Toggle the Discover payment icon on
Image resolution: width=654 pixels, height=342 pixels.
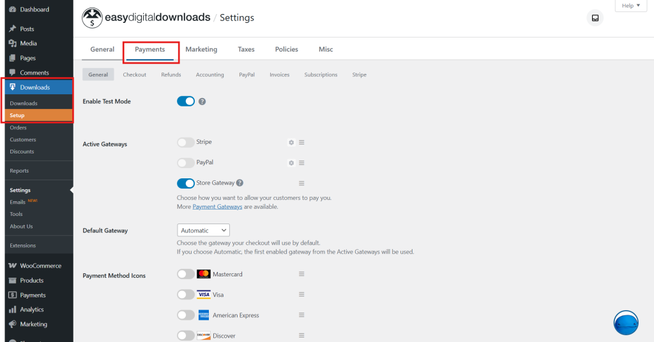point(186,336)
